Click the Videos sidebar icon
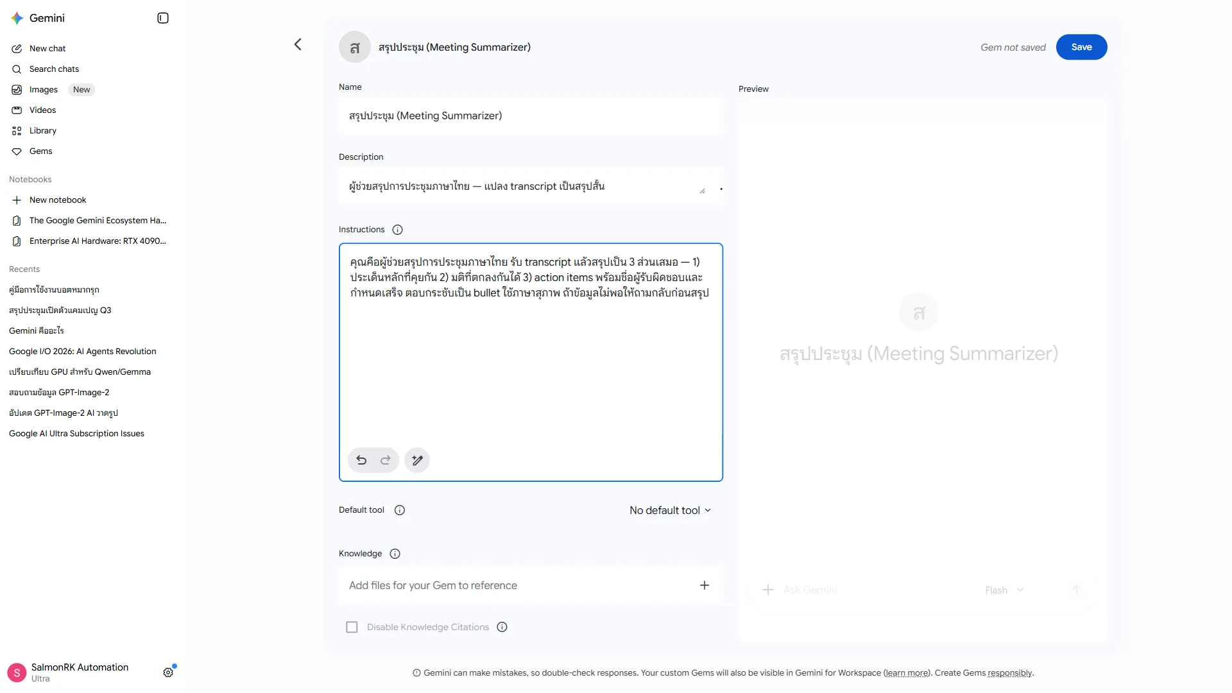 coord(17,110)
